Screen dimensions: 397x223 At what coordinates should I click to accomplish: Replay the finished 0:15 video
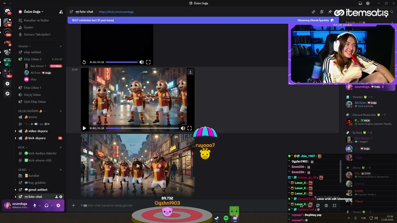tap(84, 62)
